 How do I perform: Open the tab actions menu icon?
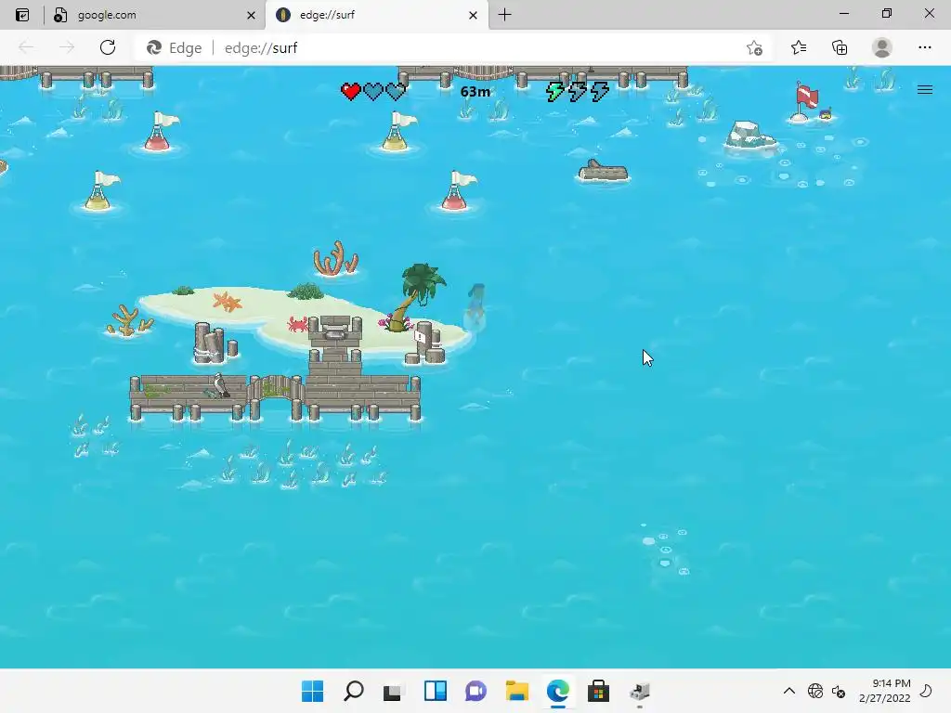[x=22, y=15]
